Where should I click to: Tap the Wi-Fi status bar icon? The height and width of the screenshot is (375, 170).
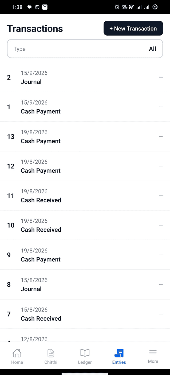(x=131, y=7)
